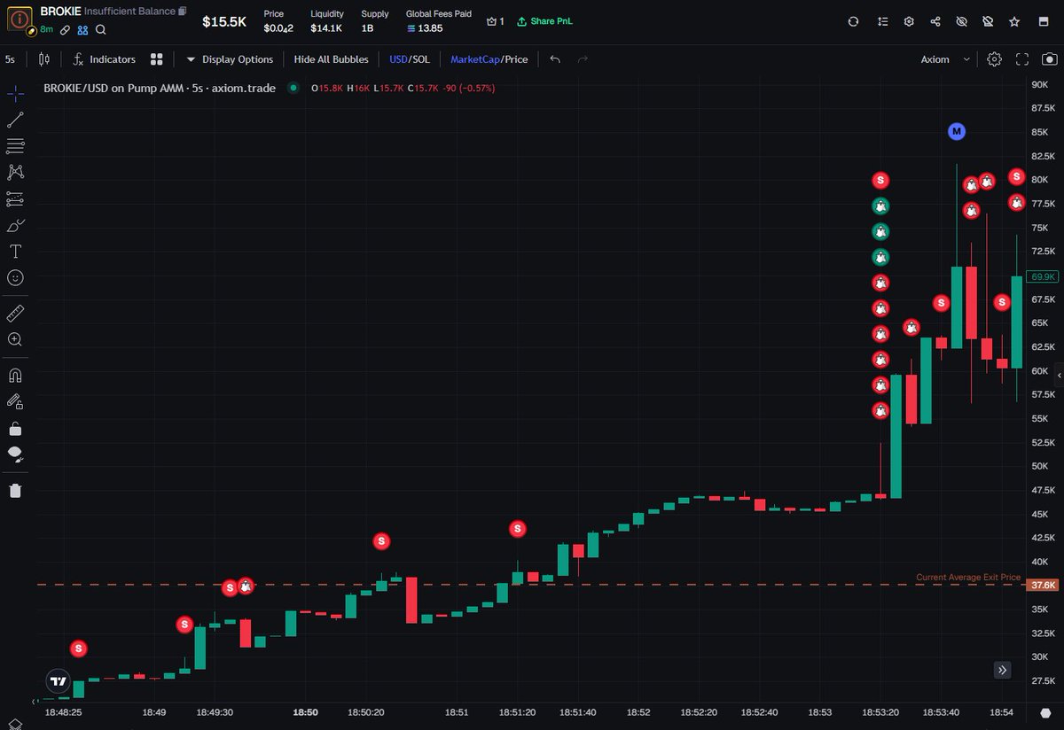Click the 37.6K exit price tag

[x=1044, y=585]
